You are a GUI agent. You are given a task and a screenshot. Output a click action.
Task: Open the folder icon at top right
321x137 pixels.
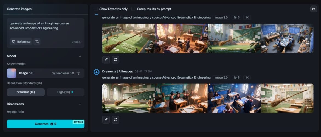click(x=313, y=9)
